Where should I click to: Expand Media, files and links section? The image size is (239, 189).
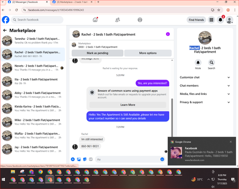pyautogui.click(x=205, y=94)
